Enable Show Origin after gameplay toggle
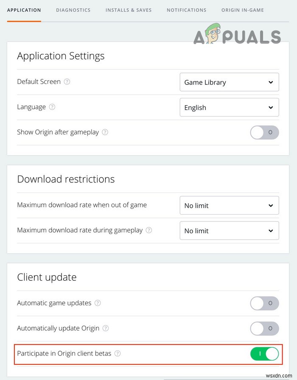This screenshot has width=297, height=380. point(264,132)
